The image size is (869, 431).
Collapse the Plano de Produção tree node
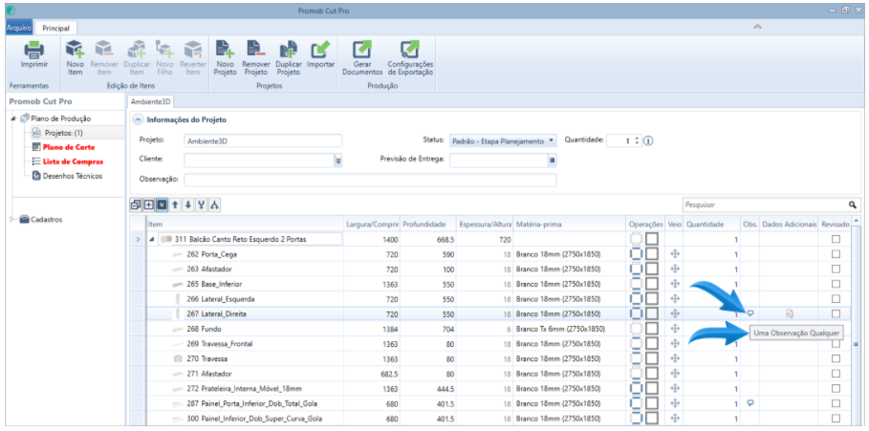(13, 119)
